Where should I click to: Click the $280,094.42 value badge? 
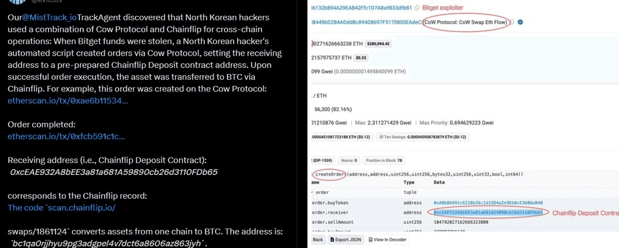coord(379,44)
